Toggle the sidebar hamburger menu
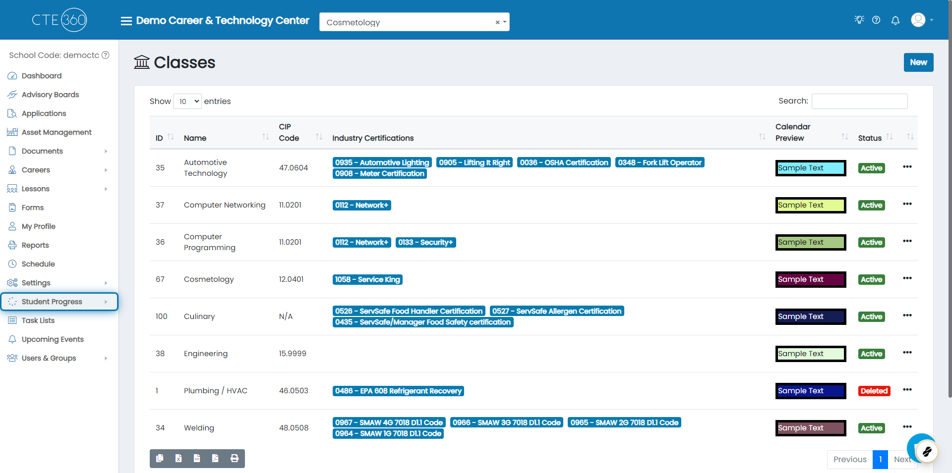The image size is (952, 473). [126, 21]
